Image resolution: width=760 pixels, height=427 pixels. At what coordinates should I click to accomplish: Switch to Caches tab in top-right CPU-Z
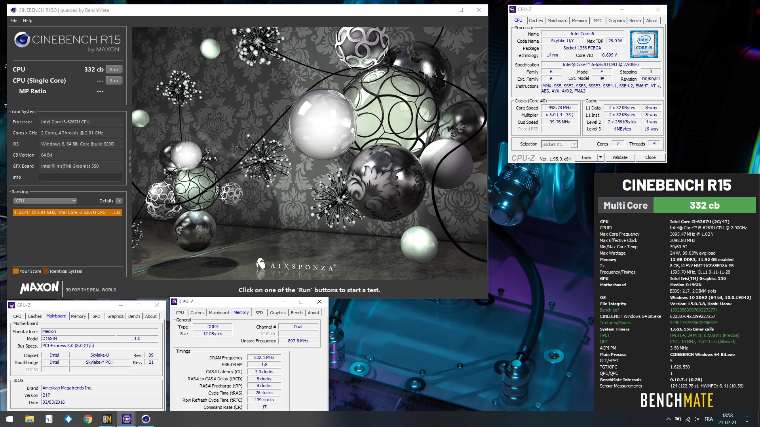click(x=536, y=21)
